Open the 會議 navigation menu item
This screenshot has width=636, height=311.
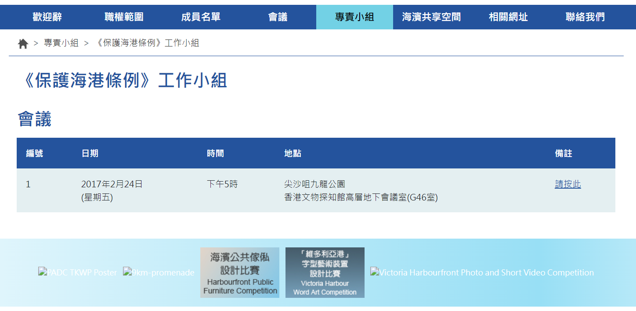tap(278, 17)
